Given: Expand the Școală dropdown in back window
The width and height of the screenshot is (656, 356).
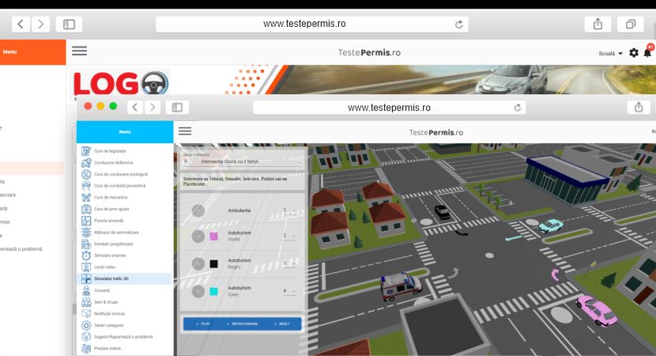Looking at the screenshot, I should [610, 54].
